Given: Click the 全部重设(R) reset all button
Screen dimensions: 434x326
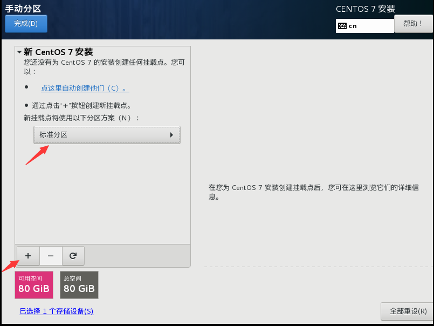Looking at the screenshot, I should click(x=408, y=311).
